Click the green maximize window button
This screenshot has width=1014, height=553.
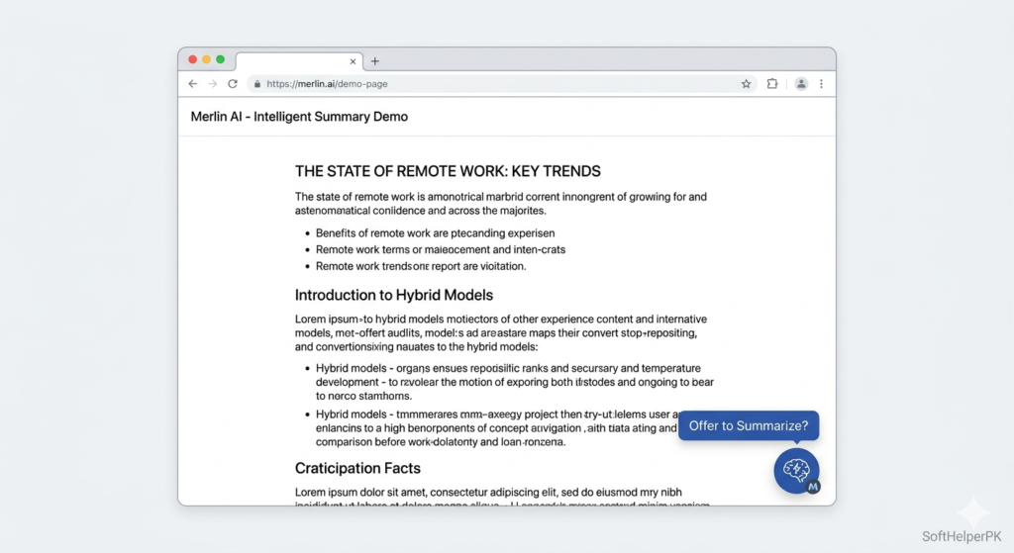pyautogui.click(x=221, y=59)
